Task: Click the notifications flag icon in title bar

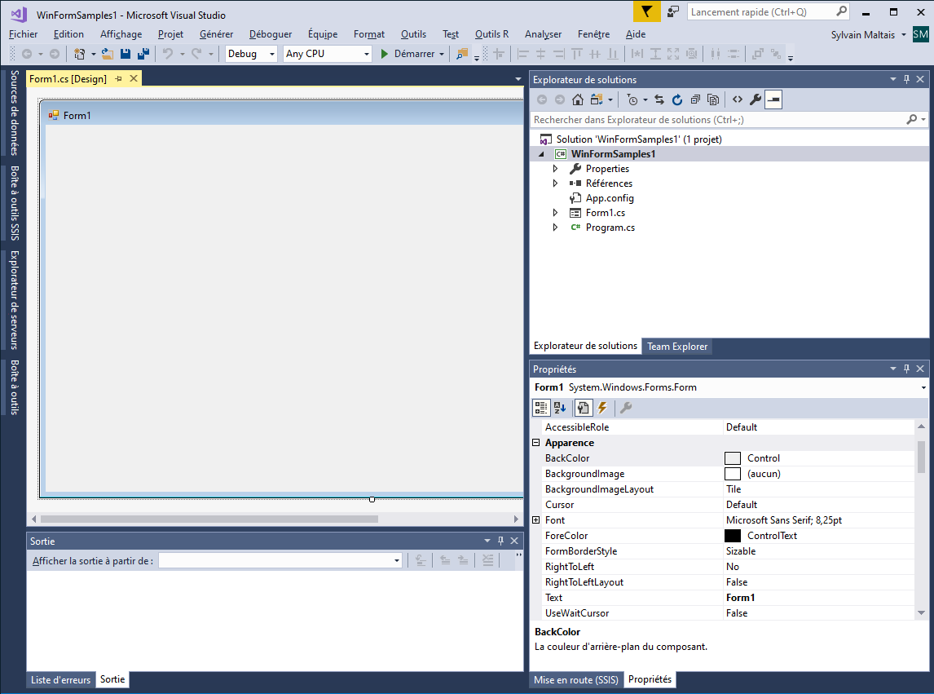Action: coord(646,12)
